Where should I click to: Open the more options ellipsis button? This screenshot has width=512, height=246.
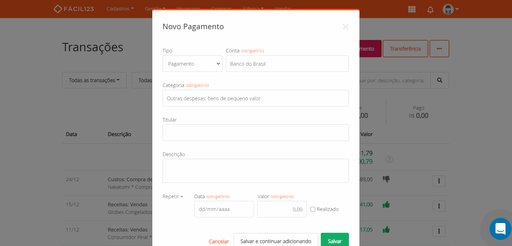coord(439,49)
